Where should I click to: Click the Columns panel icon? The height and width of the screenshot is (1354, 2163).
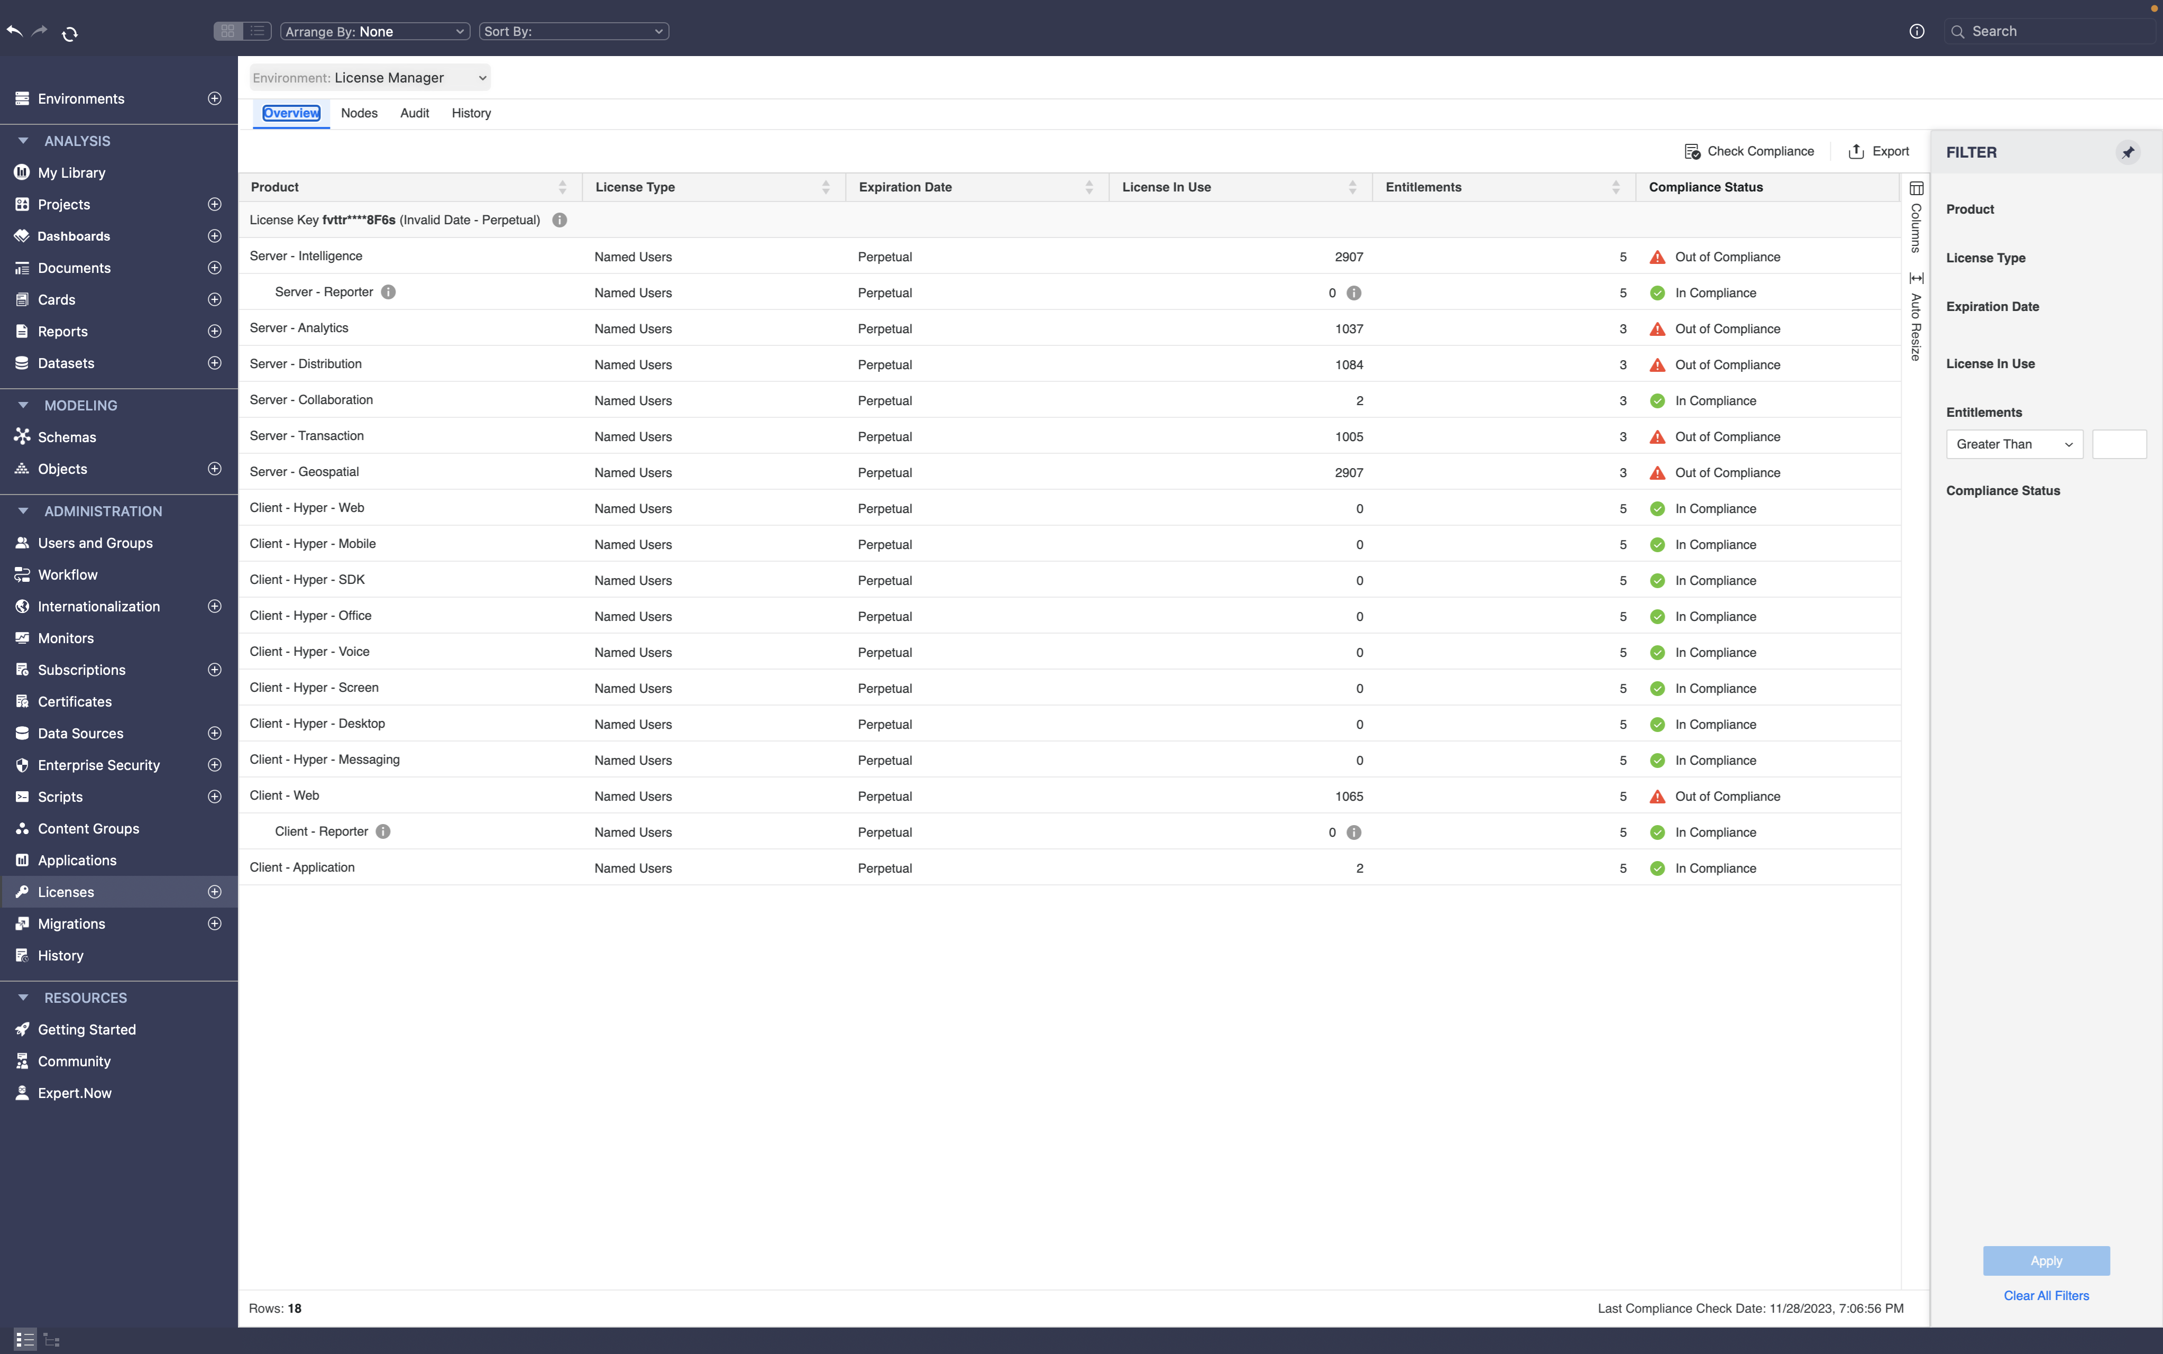coord(1916,189)
